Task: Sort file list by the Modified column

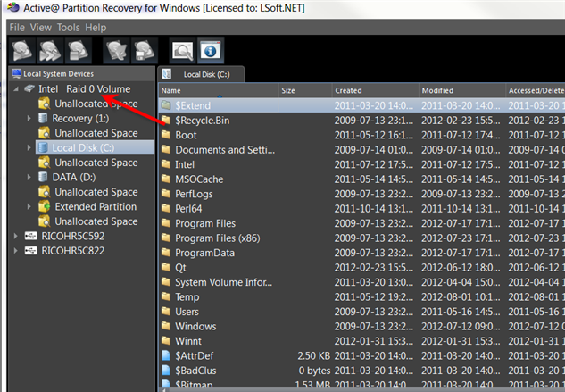Action: (462, 90)
